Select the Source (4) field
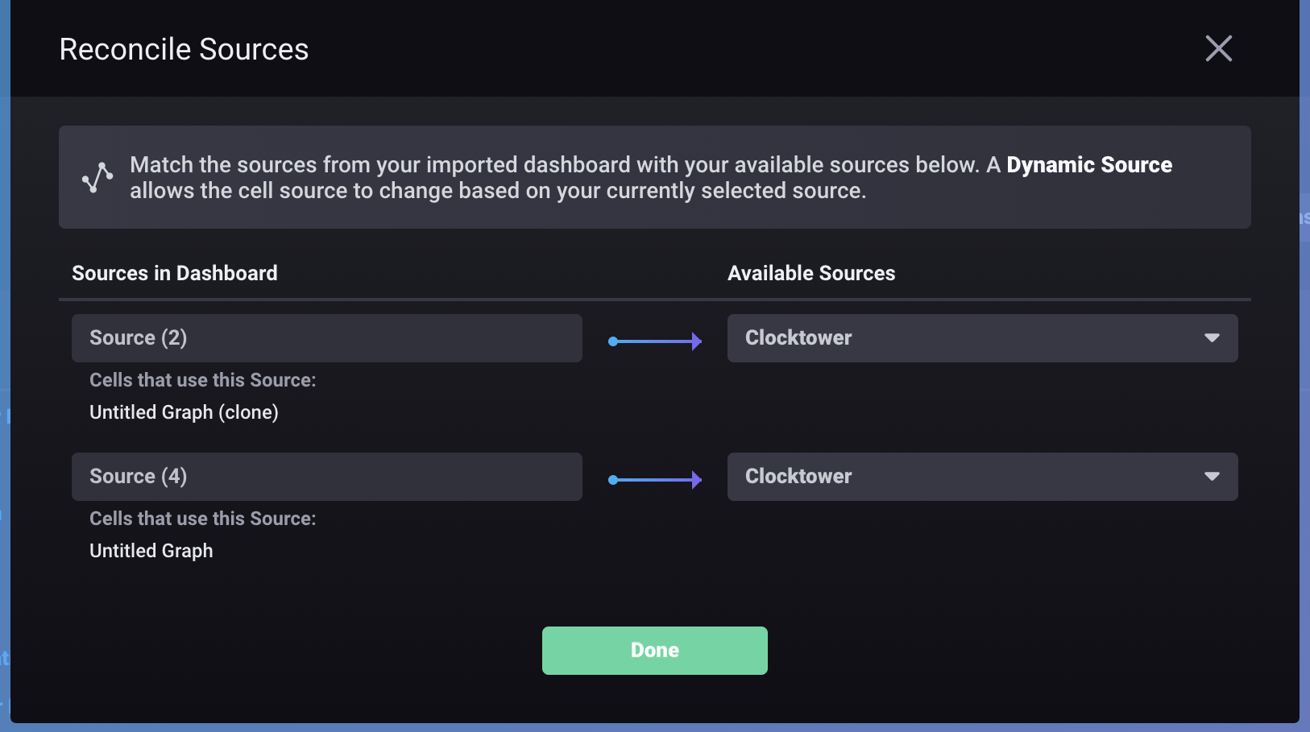The image size is (1310, 732). tap(326, 477)
